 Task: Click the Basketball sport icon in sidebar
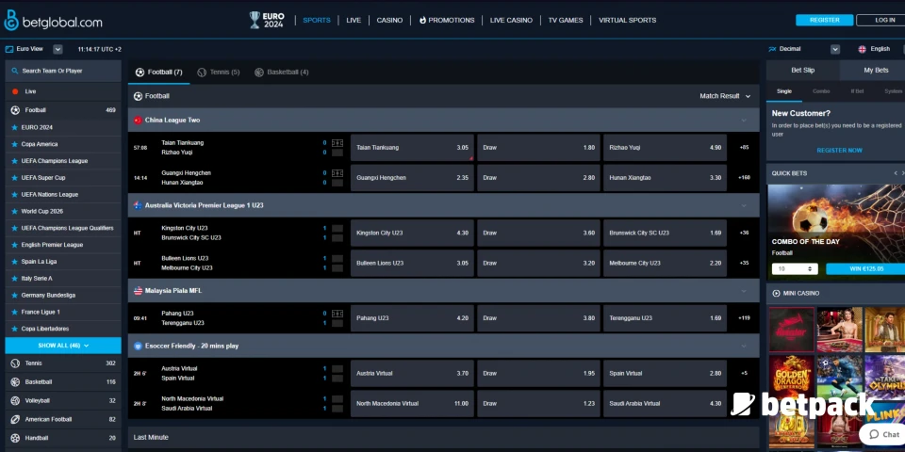click(x=15, y=381)
